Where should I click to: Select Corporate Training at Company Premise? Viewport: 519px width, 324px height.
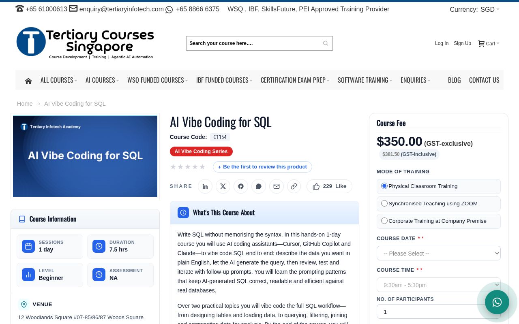pos(384,221)
